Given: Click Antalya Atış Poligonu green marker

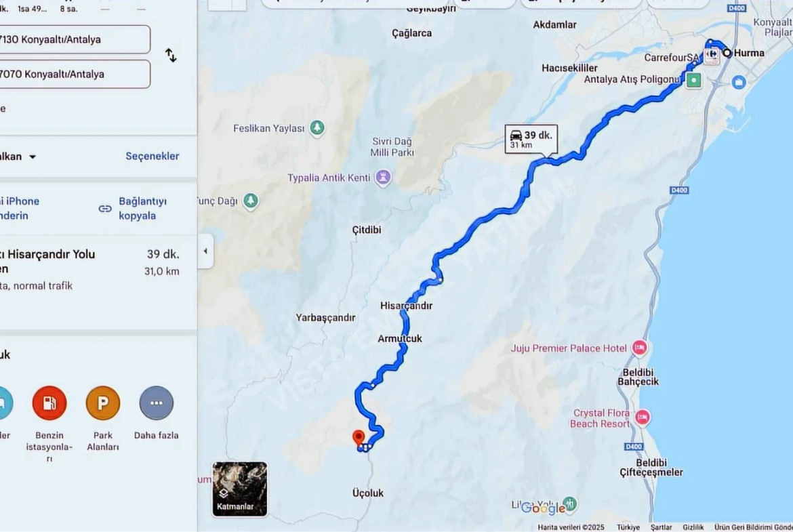Looking at the screenshot, I should tap(694, 80).
